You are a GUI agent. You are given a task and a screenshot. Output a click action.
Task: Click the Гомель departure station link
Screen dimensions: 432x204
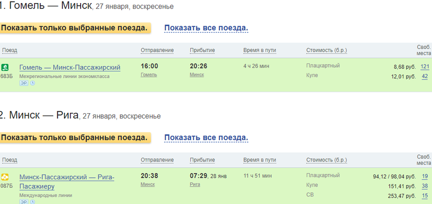pos(149,74)
